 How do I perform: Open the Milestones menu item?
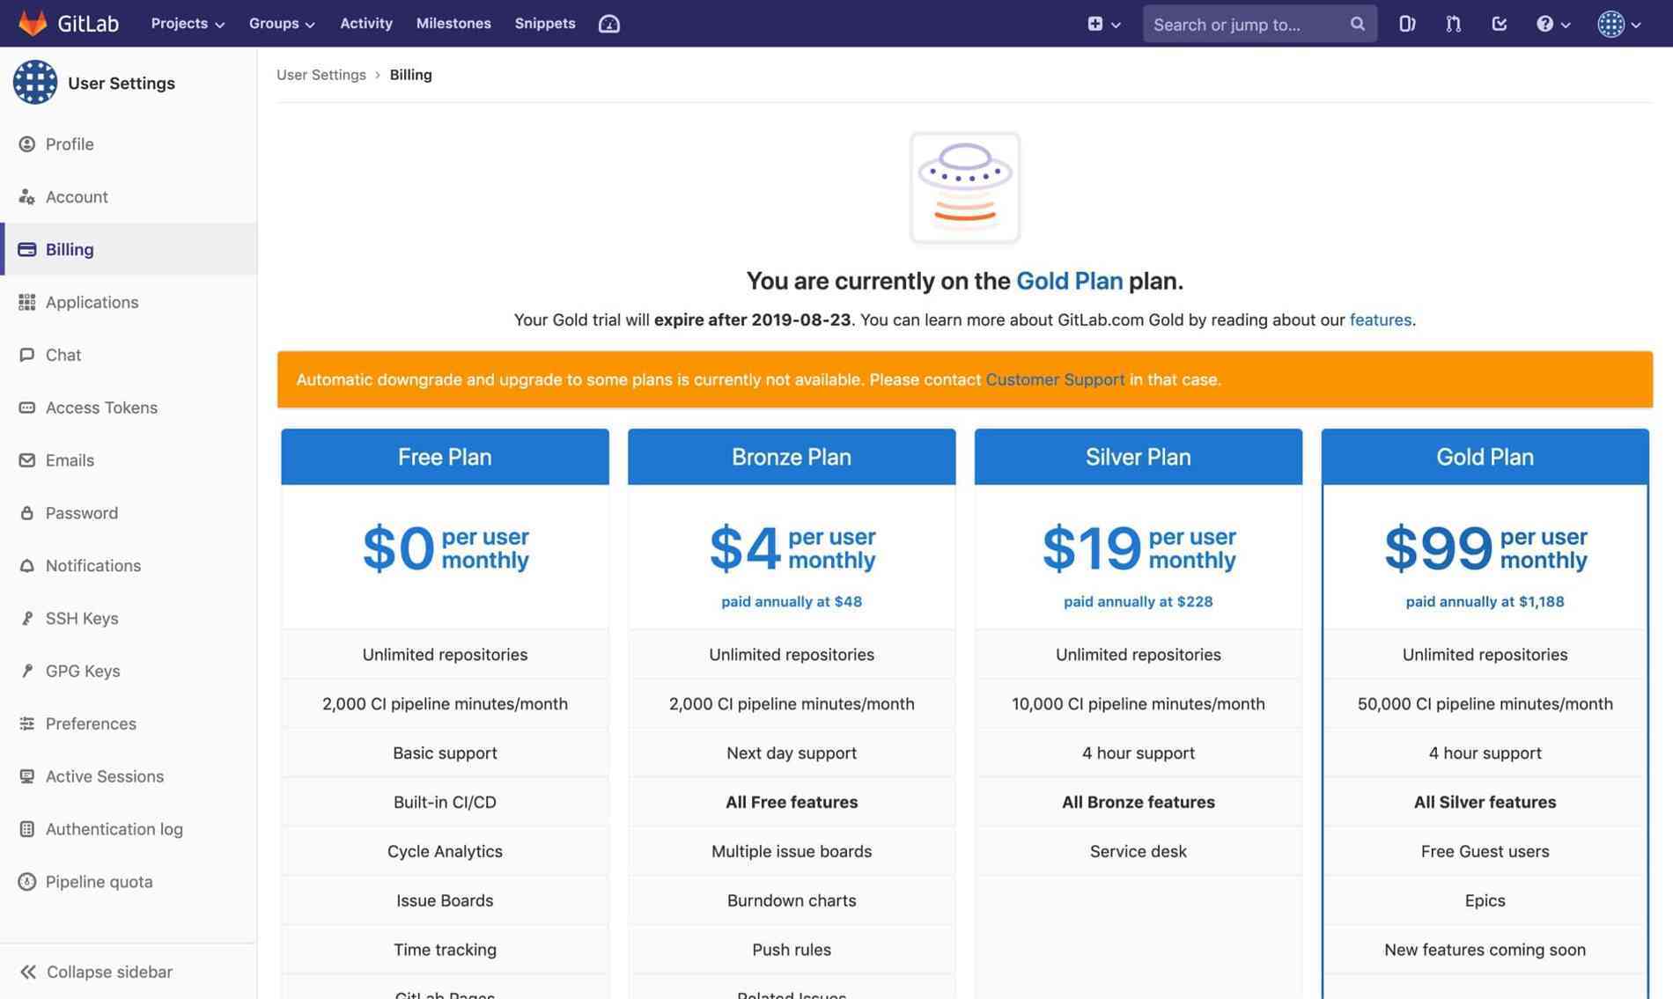[x=453, y=24]
